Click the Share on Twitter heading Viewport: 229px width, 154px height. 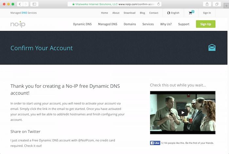tap(25, 132)
